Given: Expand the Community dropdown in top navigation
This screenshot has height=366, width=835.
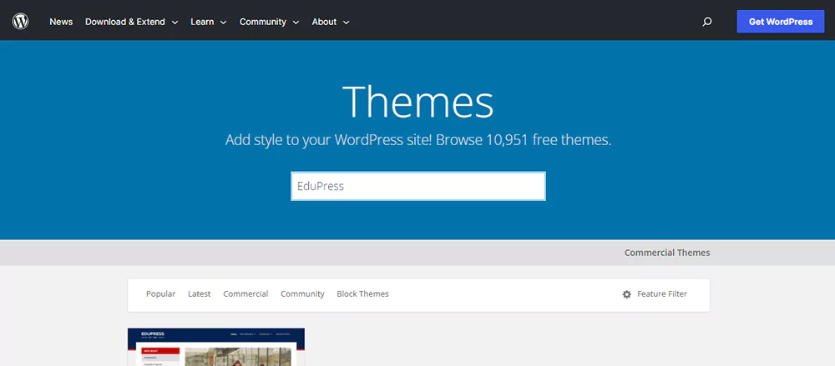Looking at the screenshot, I should [269, 22].
